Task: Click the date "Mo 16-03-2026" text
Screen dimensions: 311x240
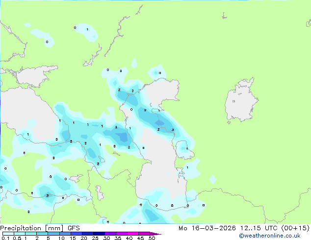Action: click(207, 228)
